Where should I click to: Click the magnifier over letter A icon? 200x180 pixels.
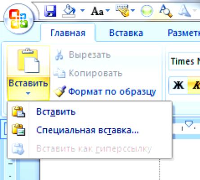tap(166, 11)
